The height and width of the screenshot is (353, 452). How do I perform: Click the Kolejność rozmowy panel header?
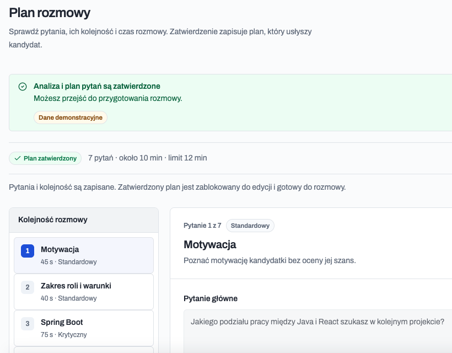pos(84,220)
